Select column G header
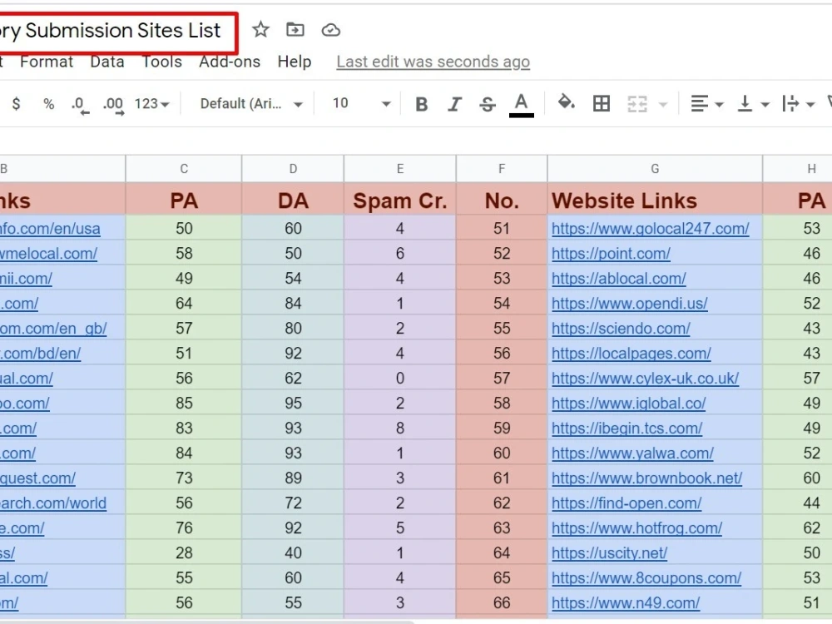The width and height of the screenshot is (832, 624). [x=655, y=169]
